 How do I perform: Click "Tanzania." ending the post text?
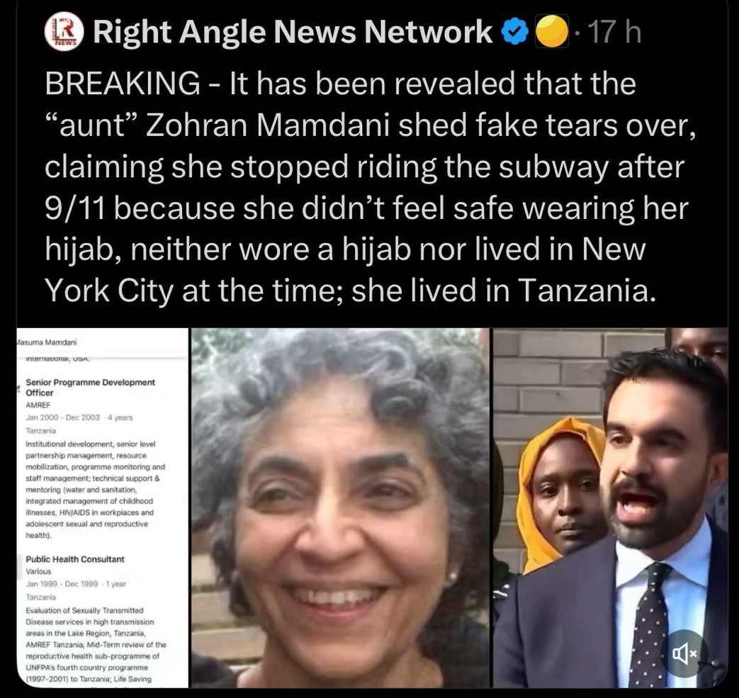[587, 291]
